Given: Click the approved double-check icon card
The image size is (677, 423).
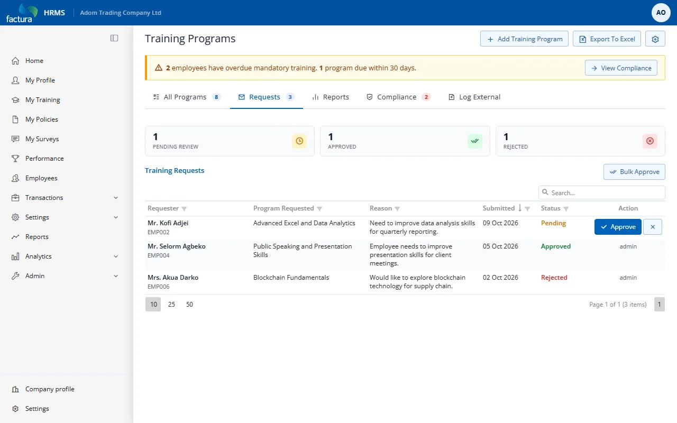Looking at the screenshot, I should 475,141.
